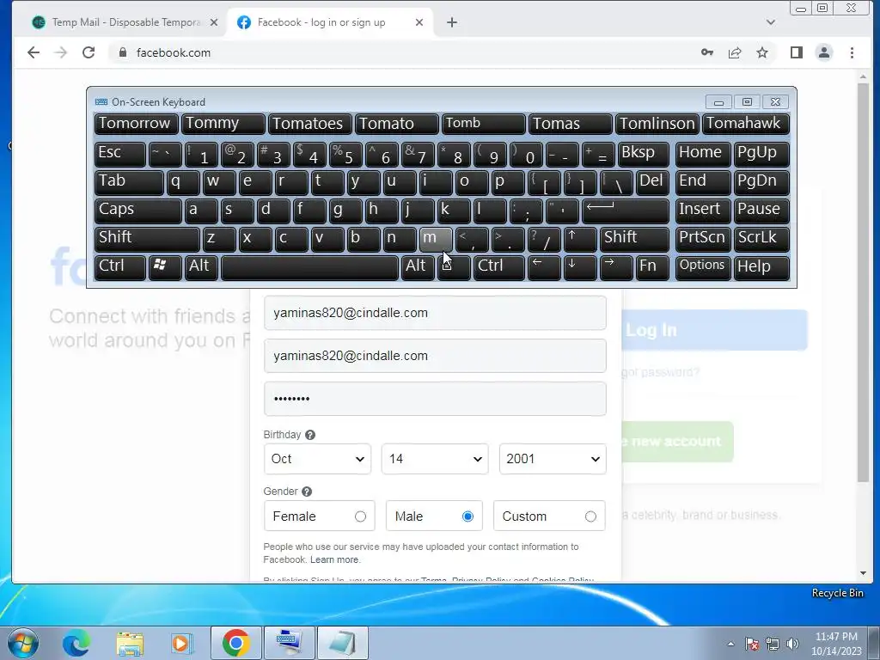
Task: Choose the Tomatoes word suggestion
Action: (x=309, y=124)
